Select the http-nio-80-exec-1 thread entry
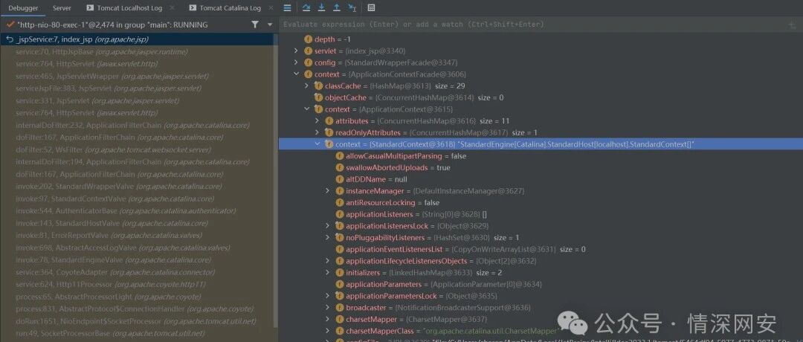 (x=112, y=25)
